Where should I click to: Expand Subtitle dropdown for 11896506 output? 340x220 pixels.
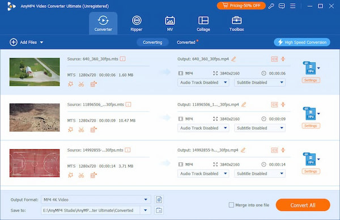(260, 128)
